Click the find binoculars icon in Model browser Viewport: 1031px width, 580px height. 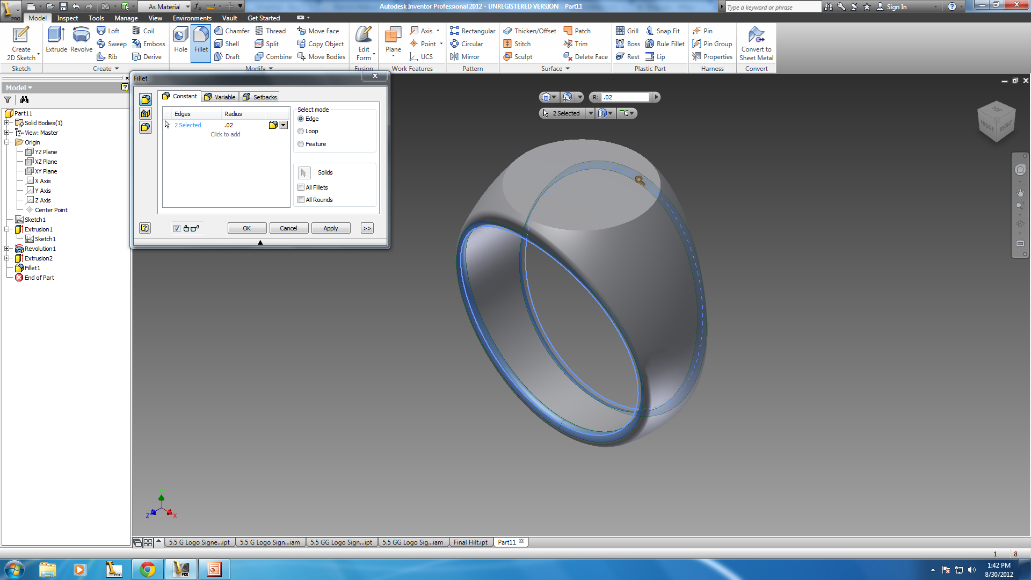24,99
